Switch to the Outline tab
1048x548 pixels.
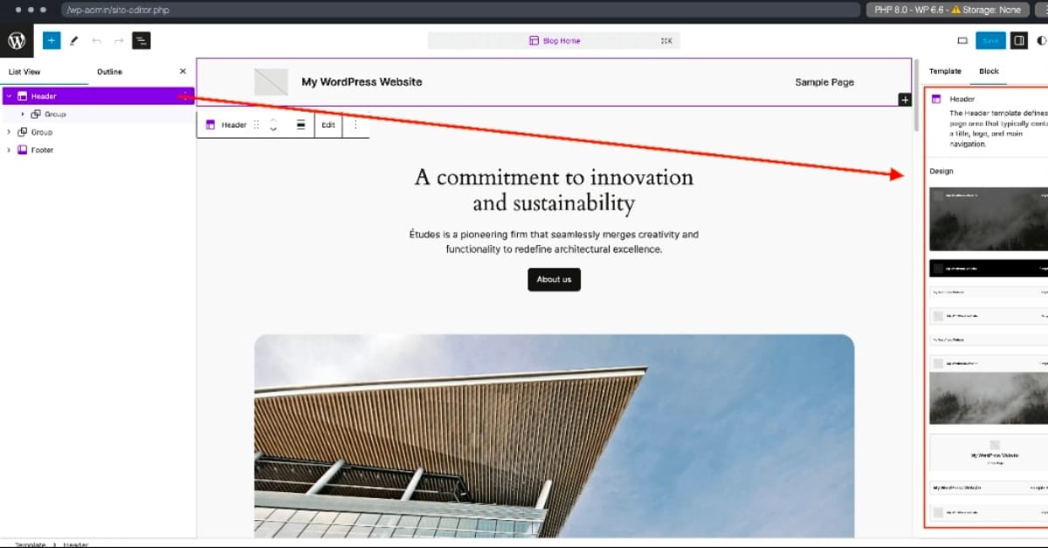click(109, 72)
